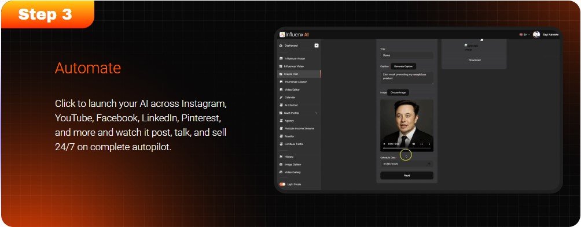Click the square button beside Dashboard
This screenshot has height=227, width=581.
pos(317,46)
